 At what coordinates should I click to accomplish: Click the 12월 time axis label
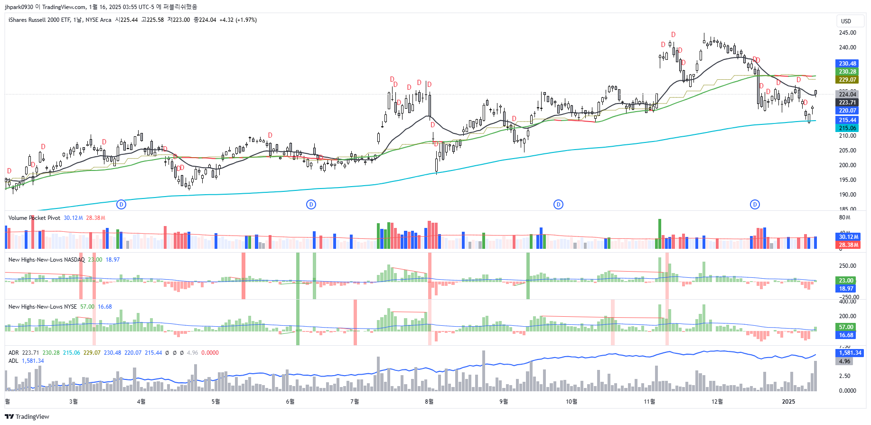[x=717, y=402]
